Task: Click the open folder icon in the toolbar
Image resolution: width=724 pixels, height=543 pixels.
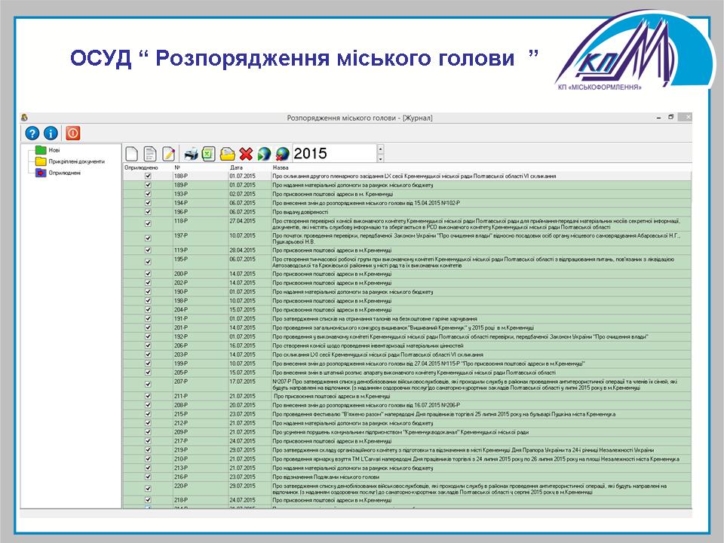Action: tap(227, 153)
